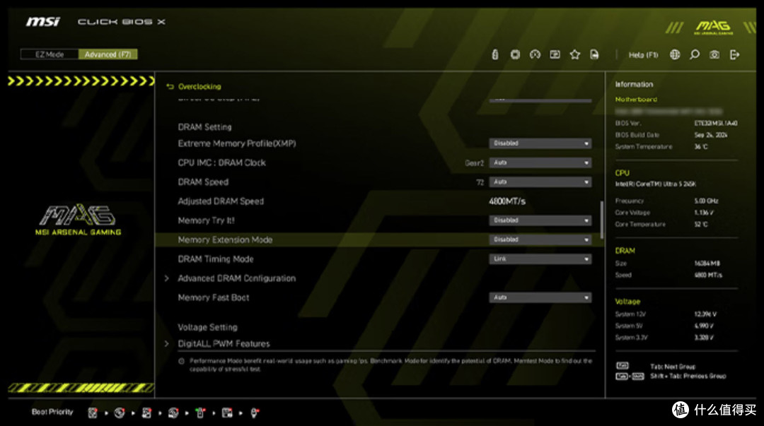Viewport: 764px width, 426px height.
Task: Take a screenshot with the camera icon
Action: tap(714, 54)
